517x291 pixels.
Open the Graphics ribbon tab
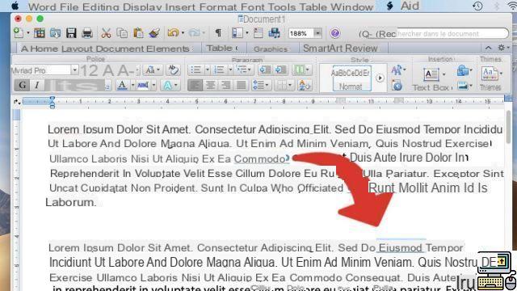[271, 48]
